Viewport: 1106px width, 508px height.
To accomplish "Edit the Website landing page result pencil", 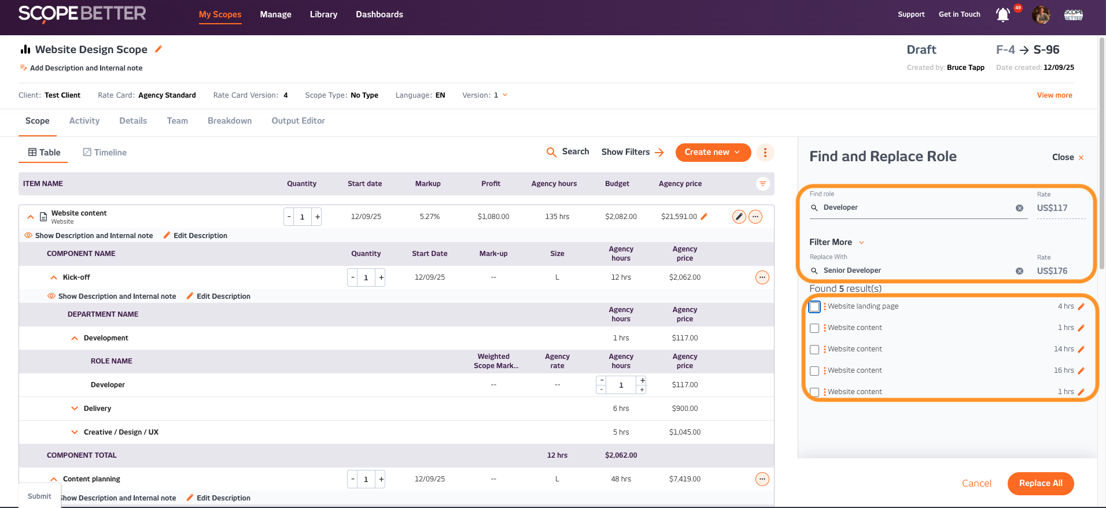I will [x=1081, y=307].
